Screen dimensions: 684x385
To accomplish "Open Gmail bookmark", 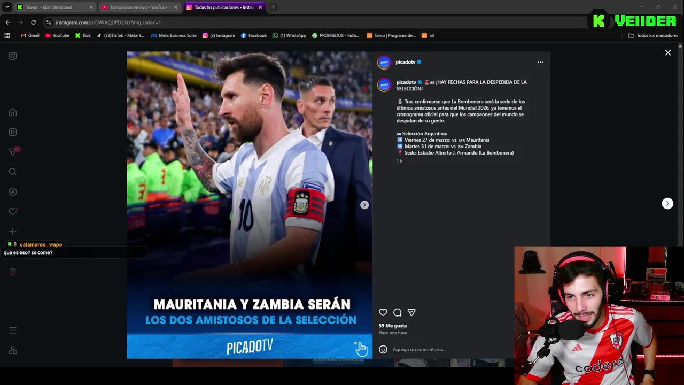I will pyautogui.click(x=30, y=35).
